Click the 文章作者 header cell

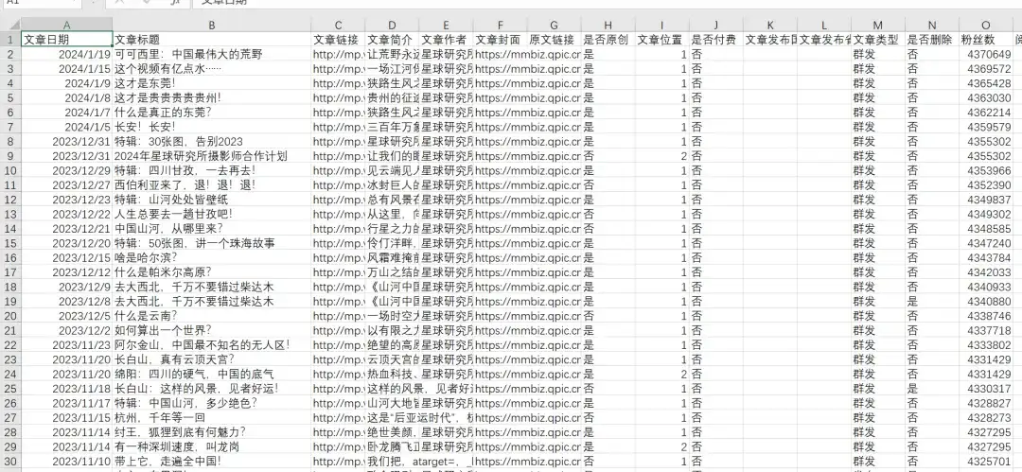[447, 40]
